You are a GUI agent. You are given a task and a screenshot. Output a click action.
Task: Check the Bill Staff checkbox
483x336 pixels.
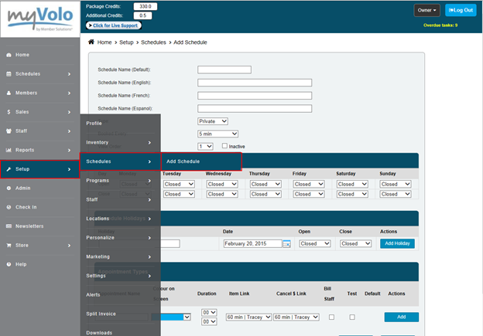[x=331, y=317]
